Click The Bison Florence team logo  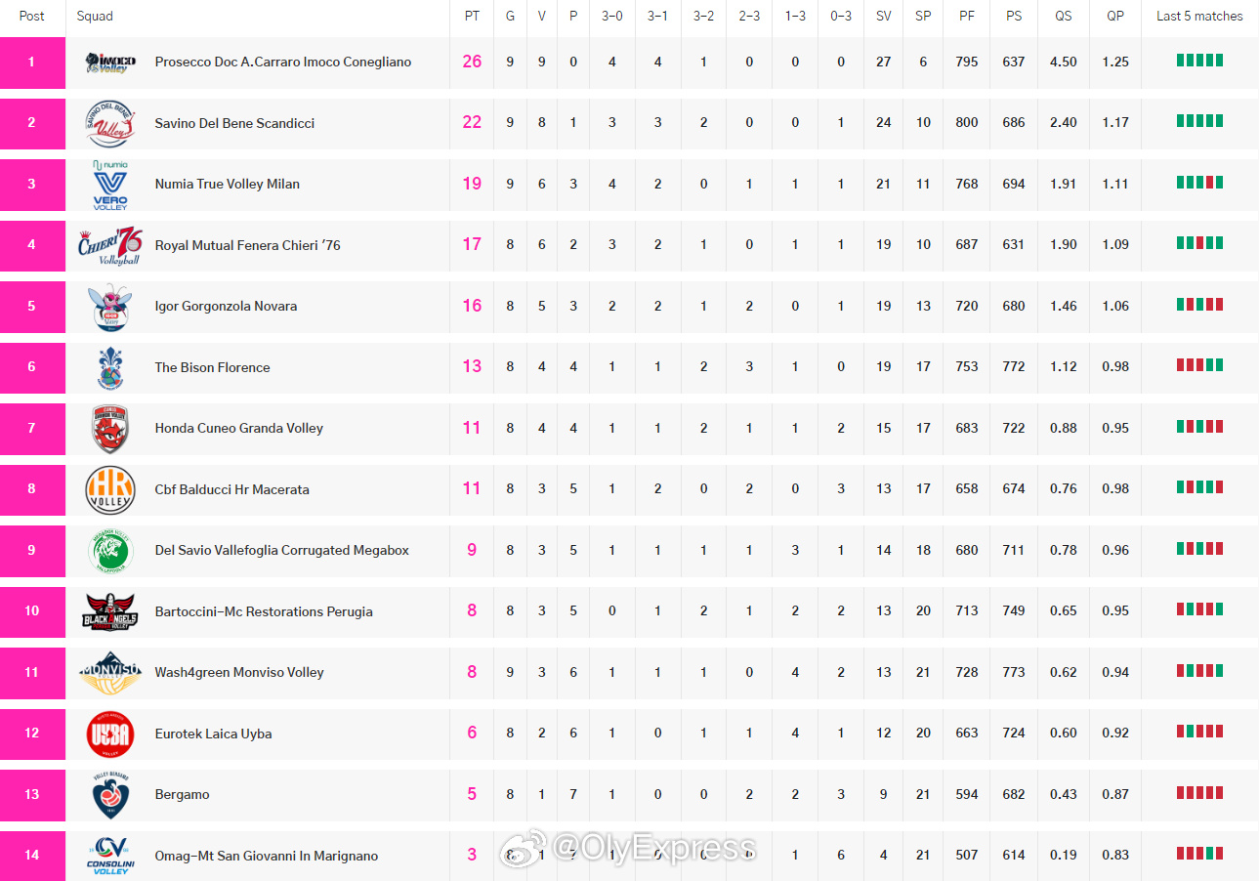click(110, 367)
